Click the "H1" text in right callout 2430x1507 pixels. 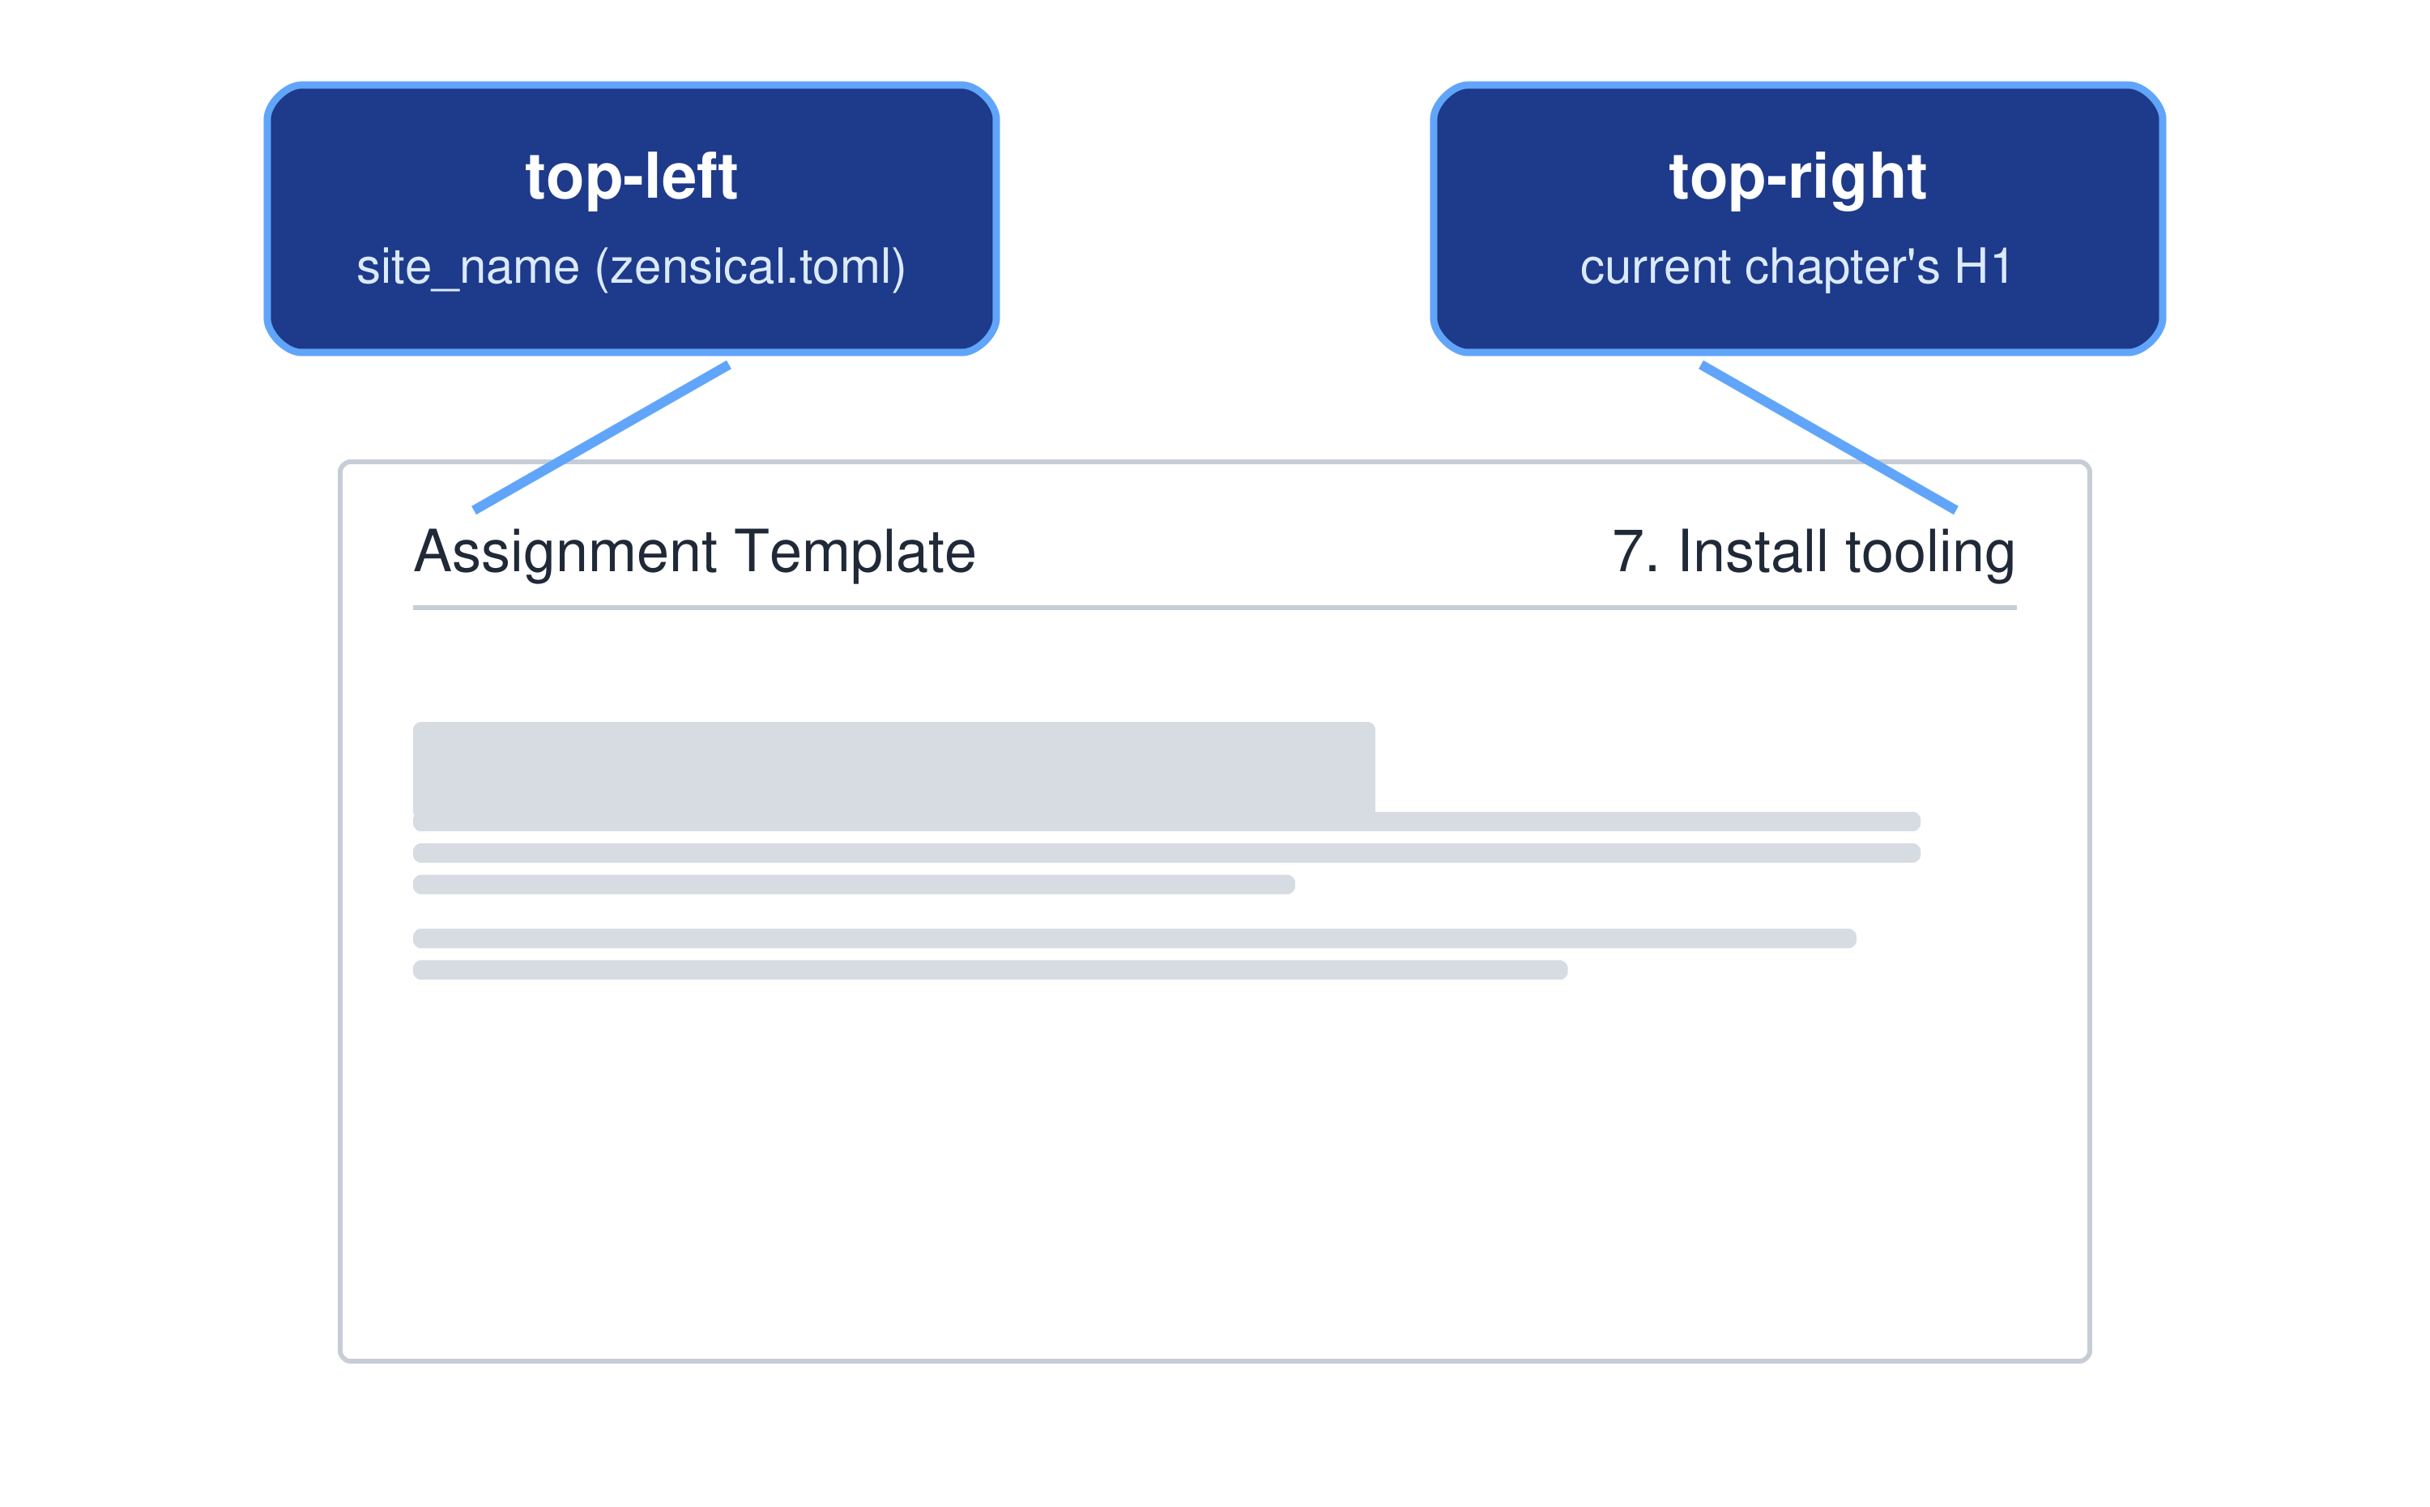[1981, 267]
